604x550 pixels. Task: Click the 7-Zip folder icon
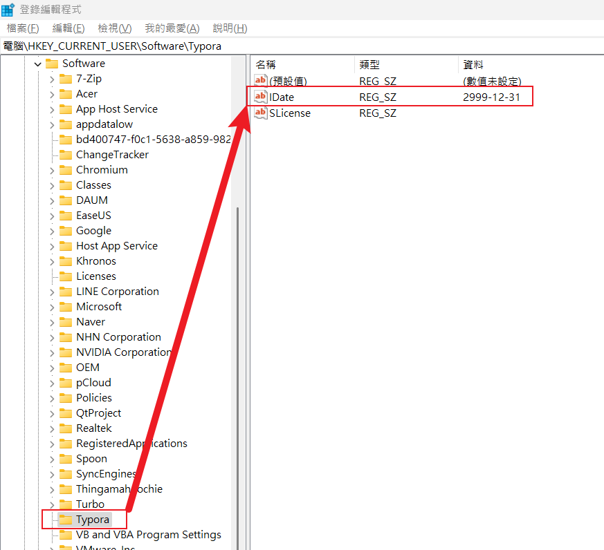click(66, 79)
